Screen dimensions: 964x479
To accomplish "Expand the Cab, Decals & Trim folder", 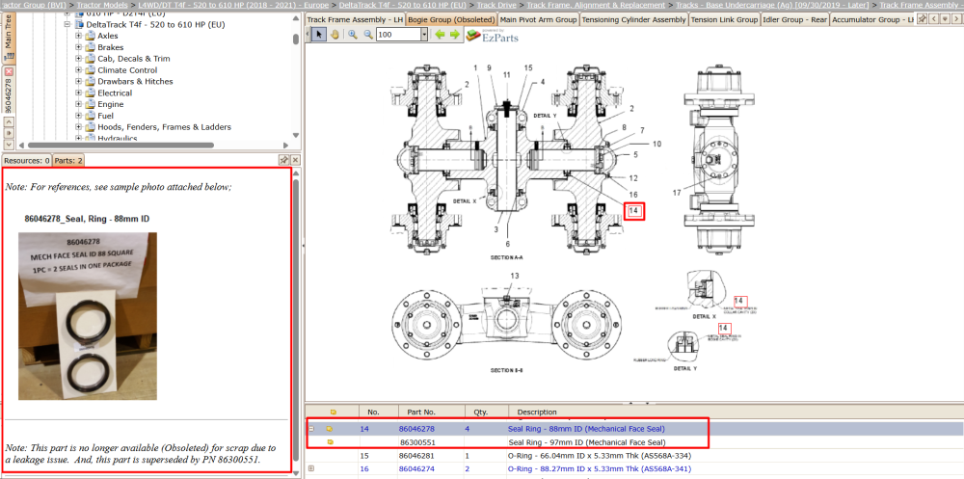I will [79, 59].
